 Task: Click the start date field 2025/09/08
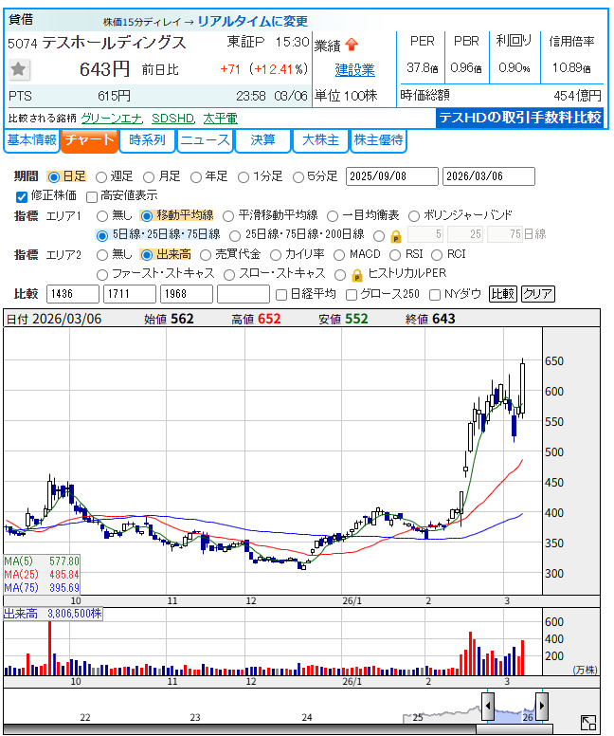coord(392,176)
